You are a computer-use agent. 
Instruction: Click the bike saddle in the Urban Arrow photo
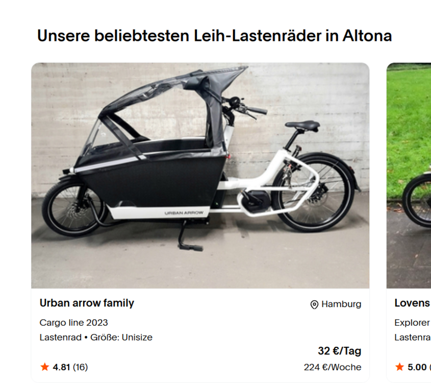pos(302,125)
